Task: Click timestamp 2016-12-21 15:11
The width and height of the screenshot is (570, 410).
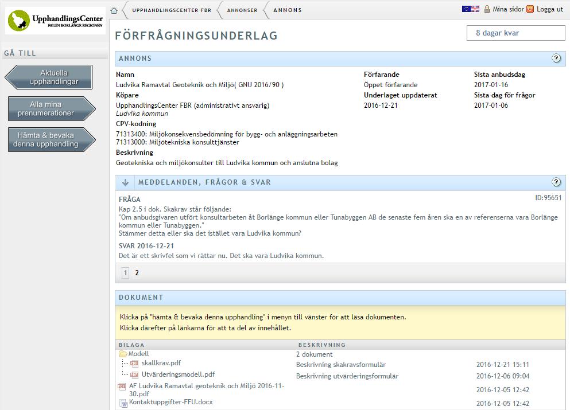Action: (503, 365)
